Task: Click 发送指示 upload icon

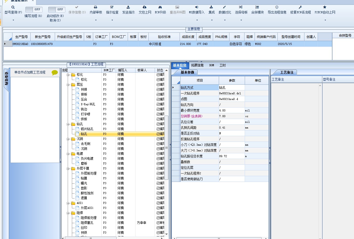Action: 128,7
